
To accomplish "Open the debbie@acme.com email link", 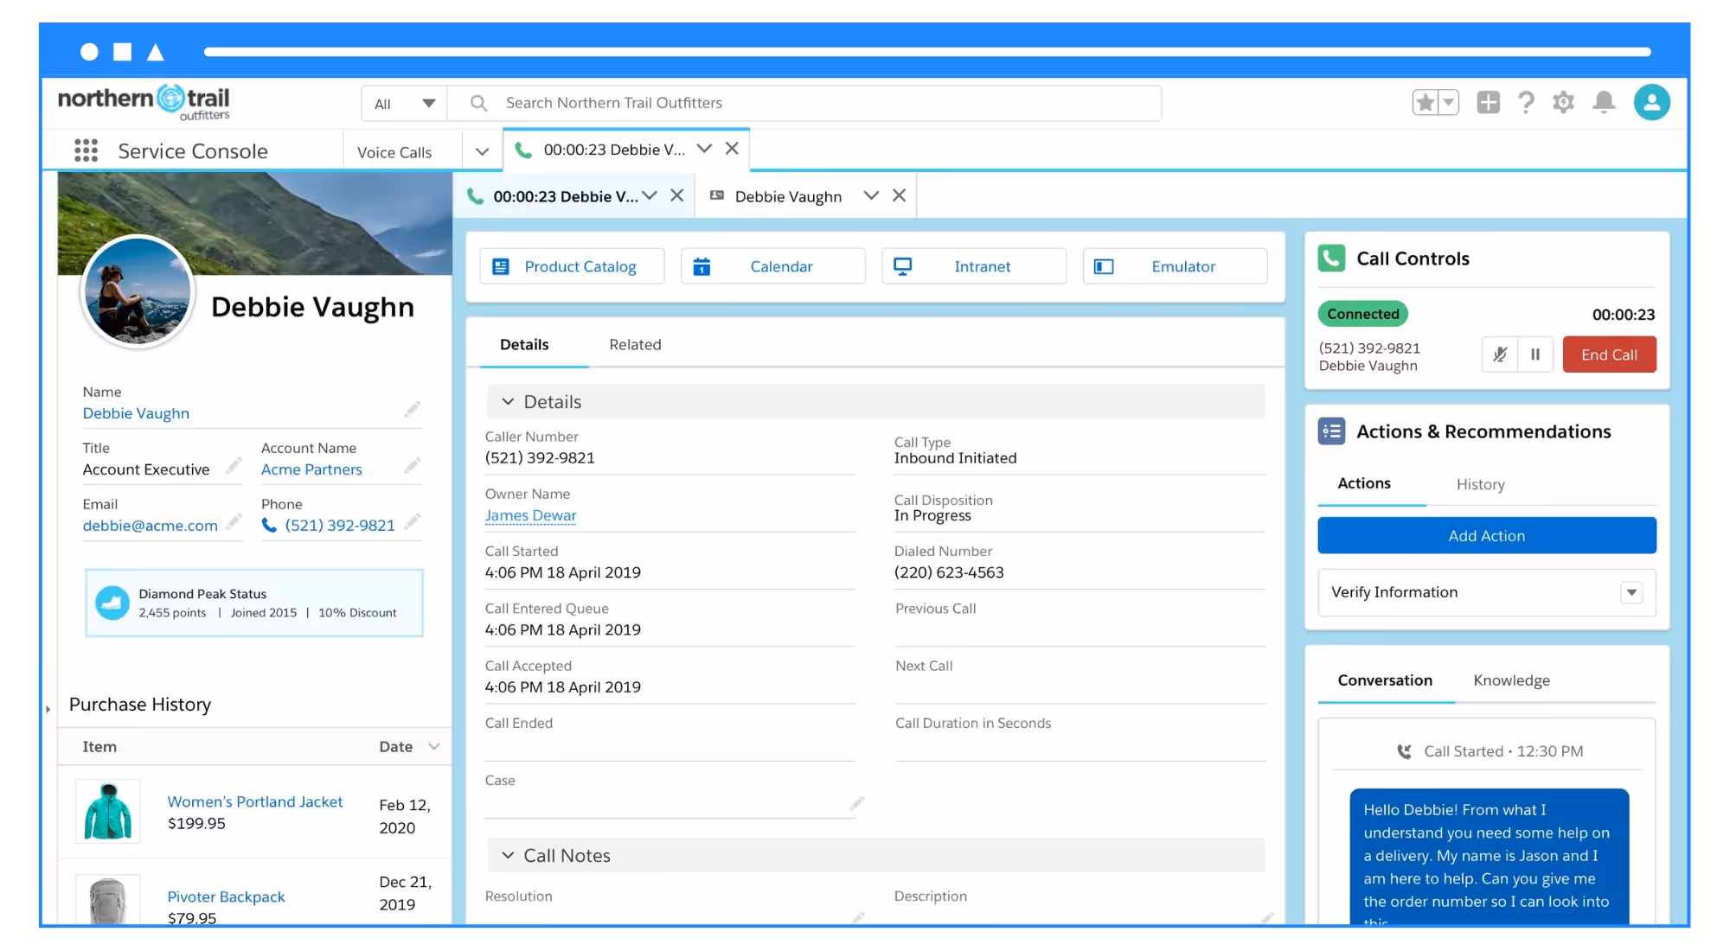I will click(150, 526).
